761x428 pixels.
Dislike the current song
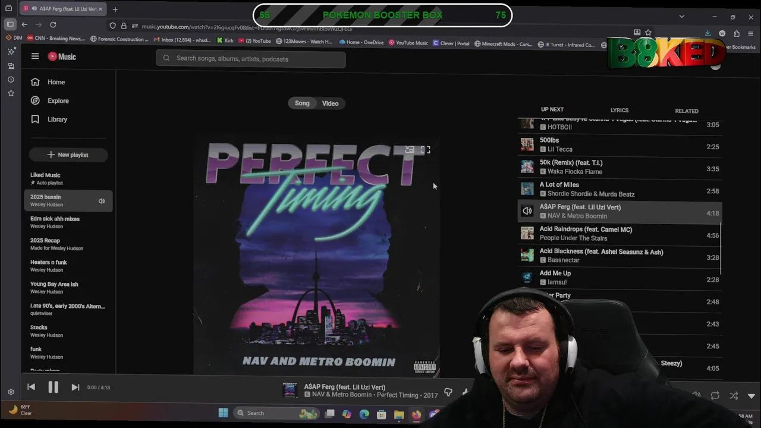[x=448, y=392]
